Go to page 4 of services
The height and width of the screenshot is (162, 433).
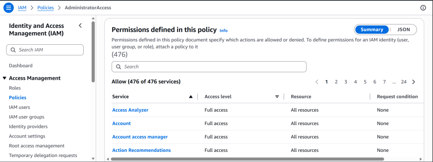pos(355,82)
